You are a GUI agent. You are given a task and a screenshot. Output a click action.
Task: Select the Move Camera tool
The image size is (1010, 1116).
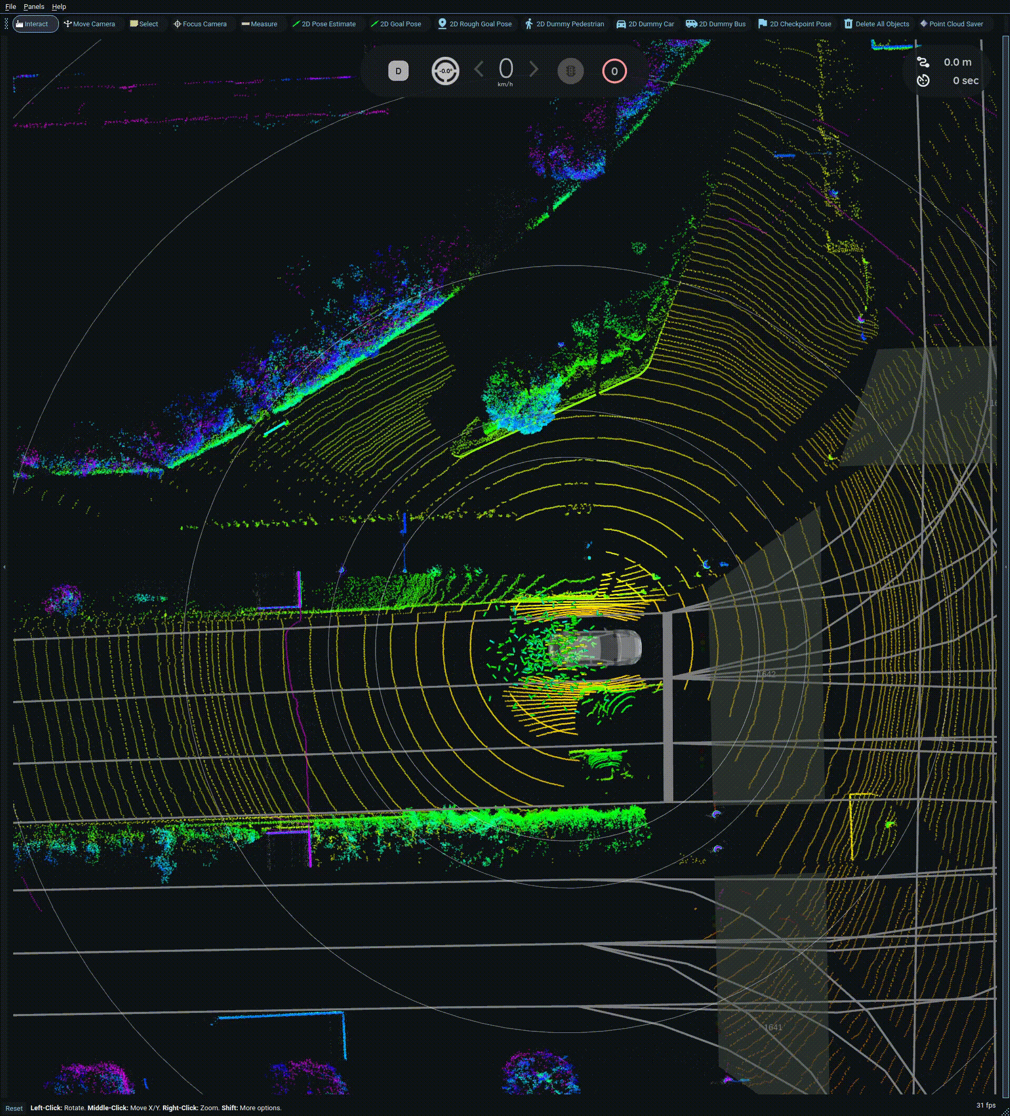89,24
